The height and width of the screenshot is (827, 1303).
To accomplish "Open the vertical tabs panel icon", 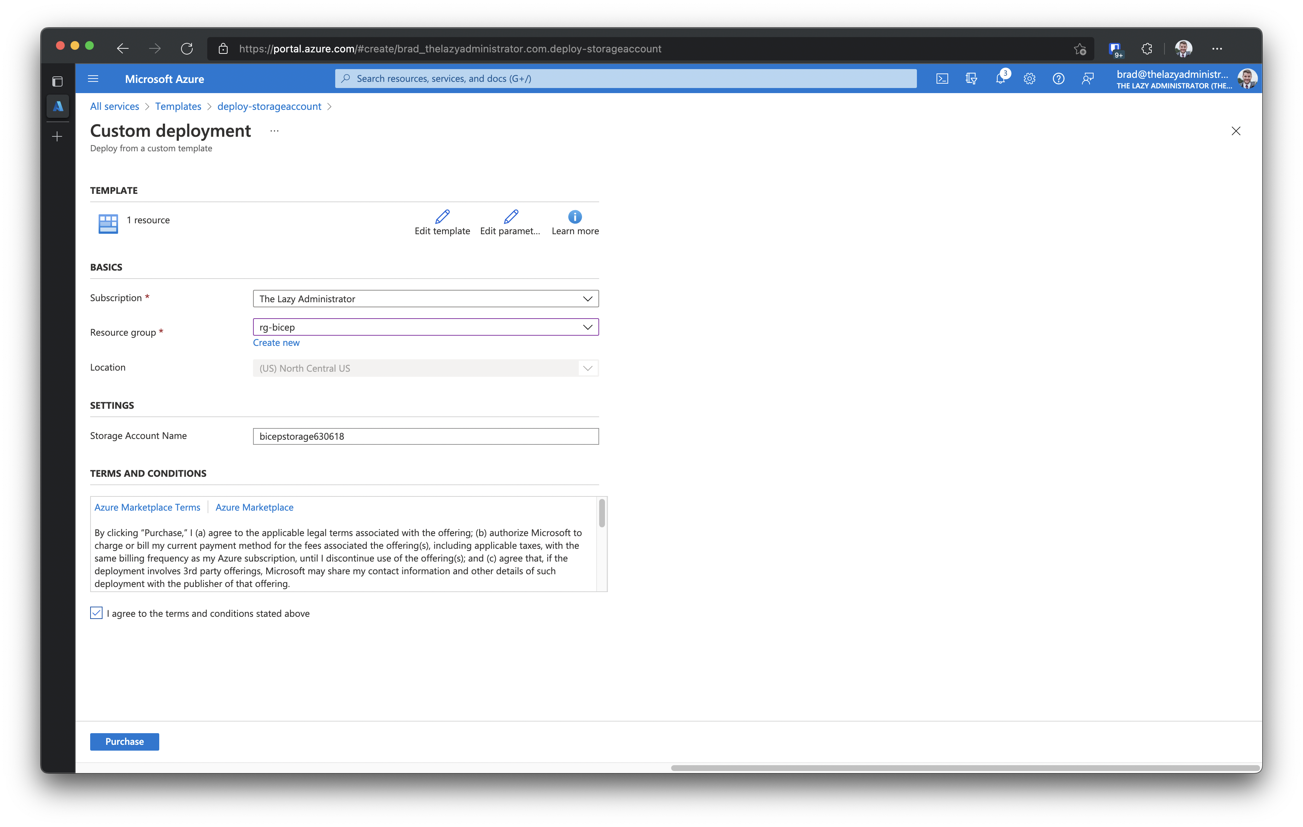I will [57, 81].
